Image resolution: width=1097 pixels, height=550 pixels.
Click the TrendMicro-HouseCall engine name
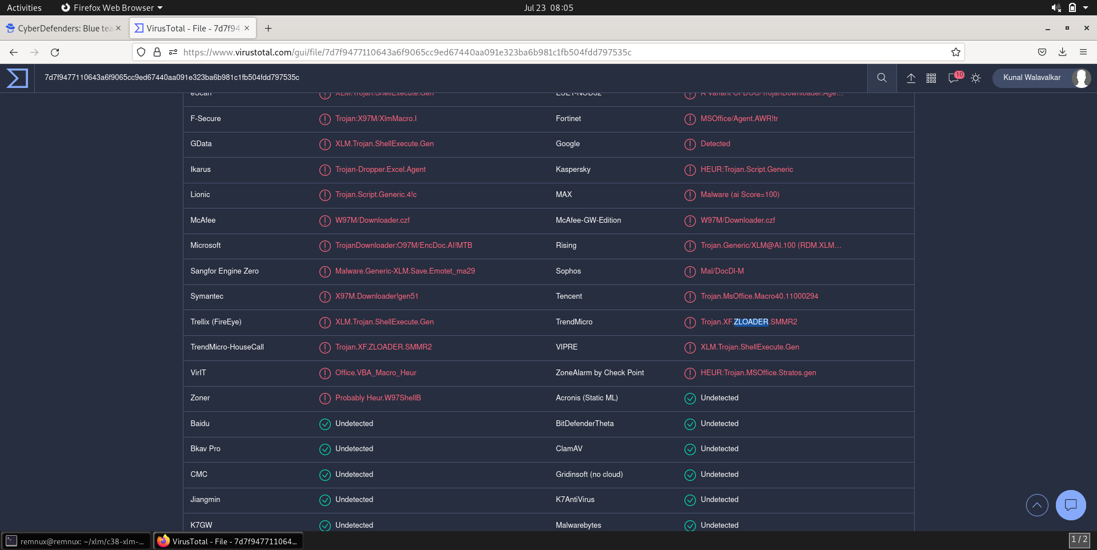(x=227, y=347)
